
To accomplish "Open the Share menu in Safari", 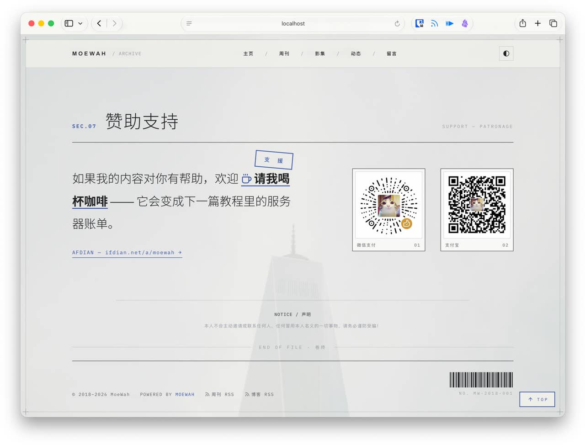I will point(523,23).
